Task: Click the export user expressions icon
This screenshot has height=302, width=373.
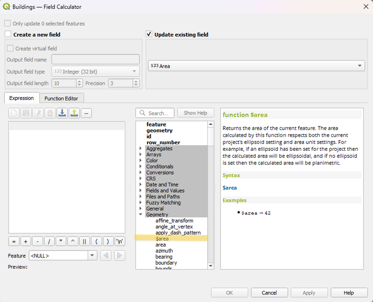Action: click(74, 113)
